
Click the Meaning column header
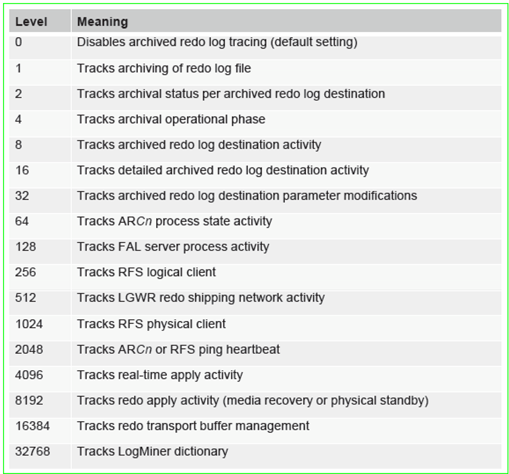click(286, 21)
